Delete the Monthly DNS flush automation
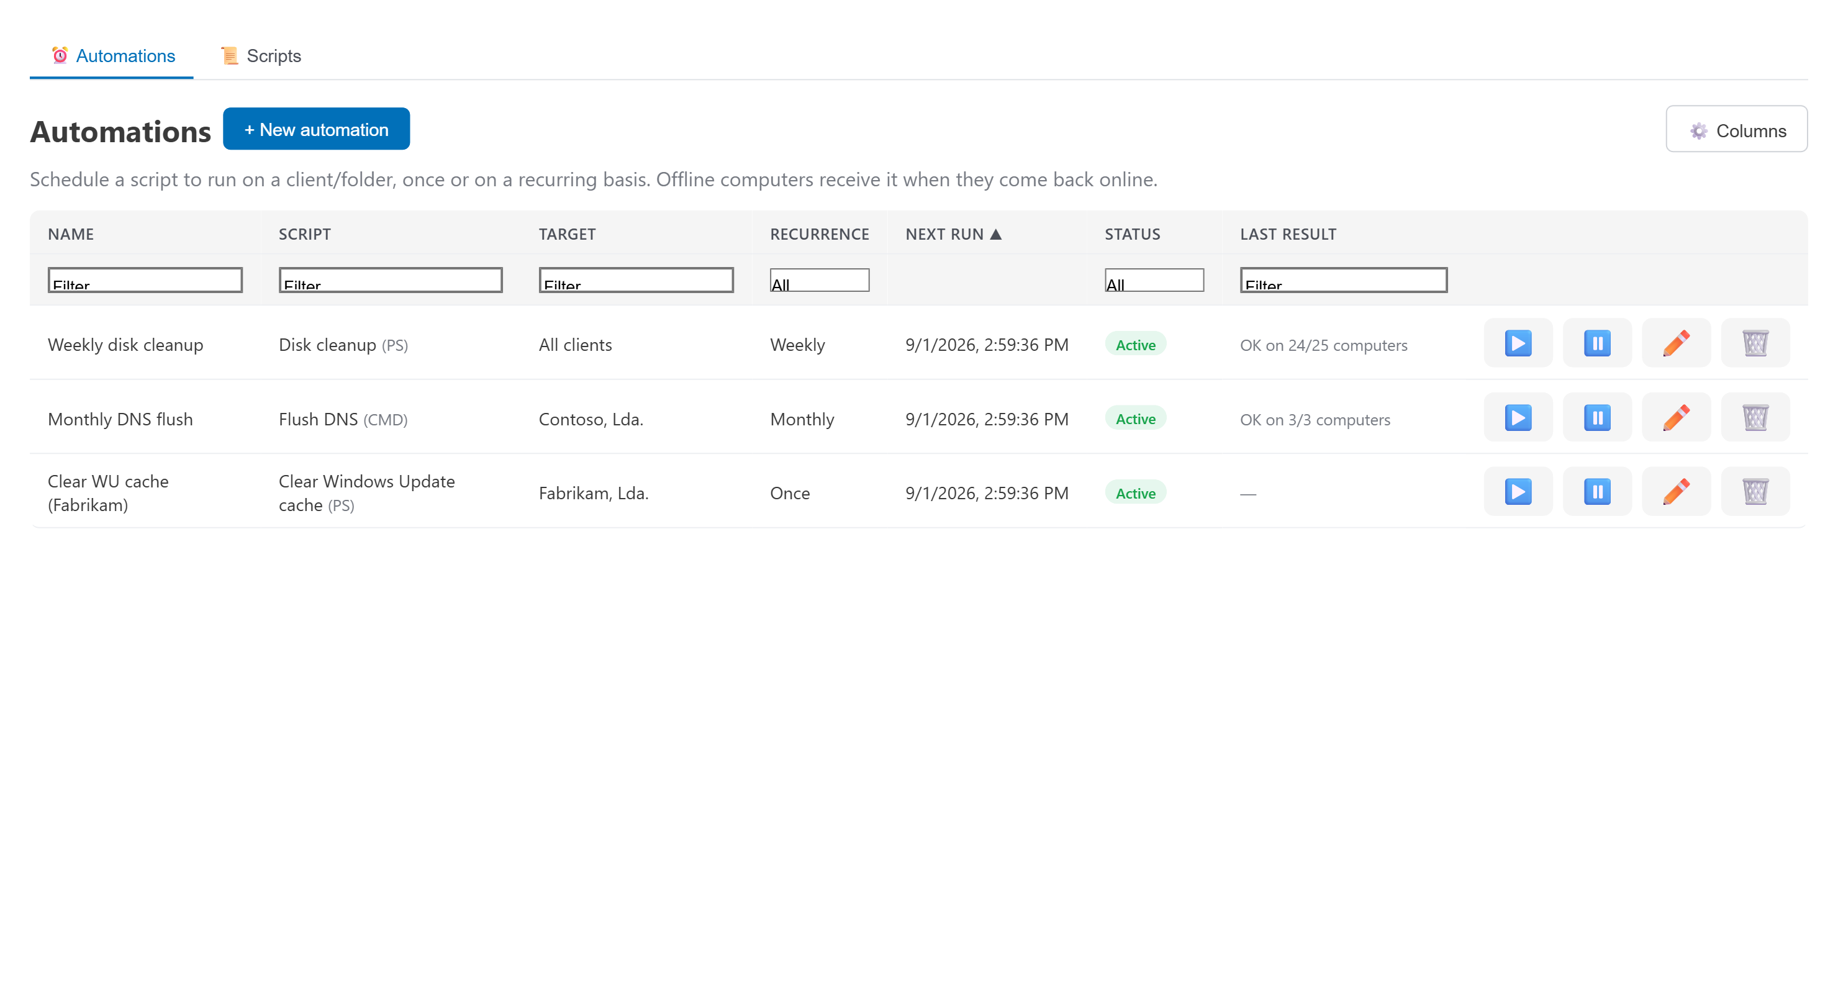Image resolution: width=1838 pixels, height=996 pixels. coord(1755,417)
